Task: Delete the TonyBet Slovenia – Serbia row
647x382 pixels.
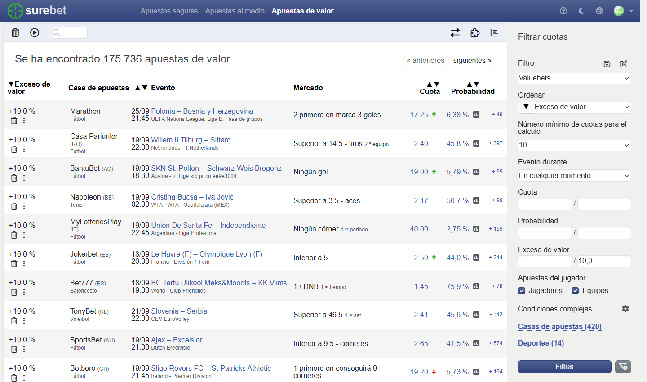Action: click(14, 321)
